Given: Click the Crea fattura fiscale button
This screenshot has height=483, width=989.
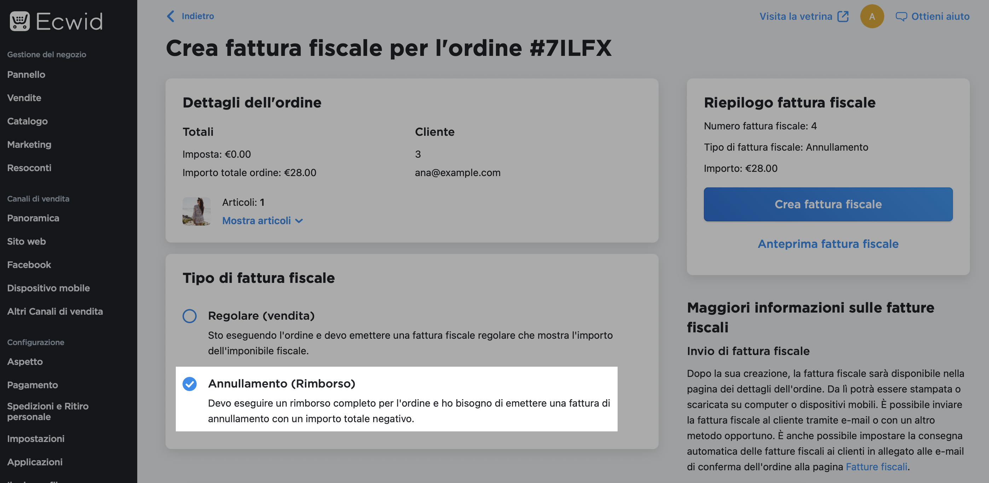Looking at the screenshot, I should point(828,204).
